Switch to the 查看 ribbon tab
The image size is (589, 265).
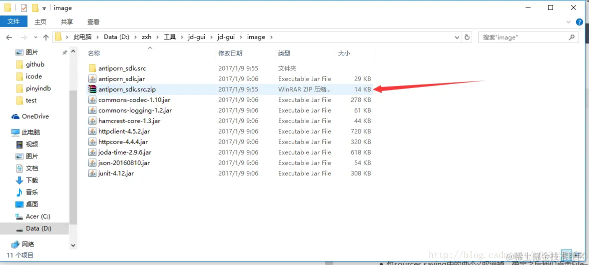pos(93,21)
